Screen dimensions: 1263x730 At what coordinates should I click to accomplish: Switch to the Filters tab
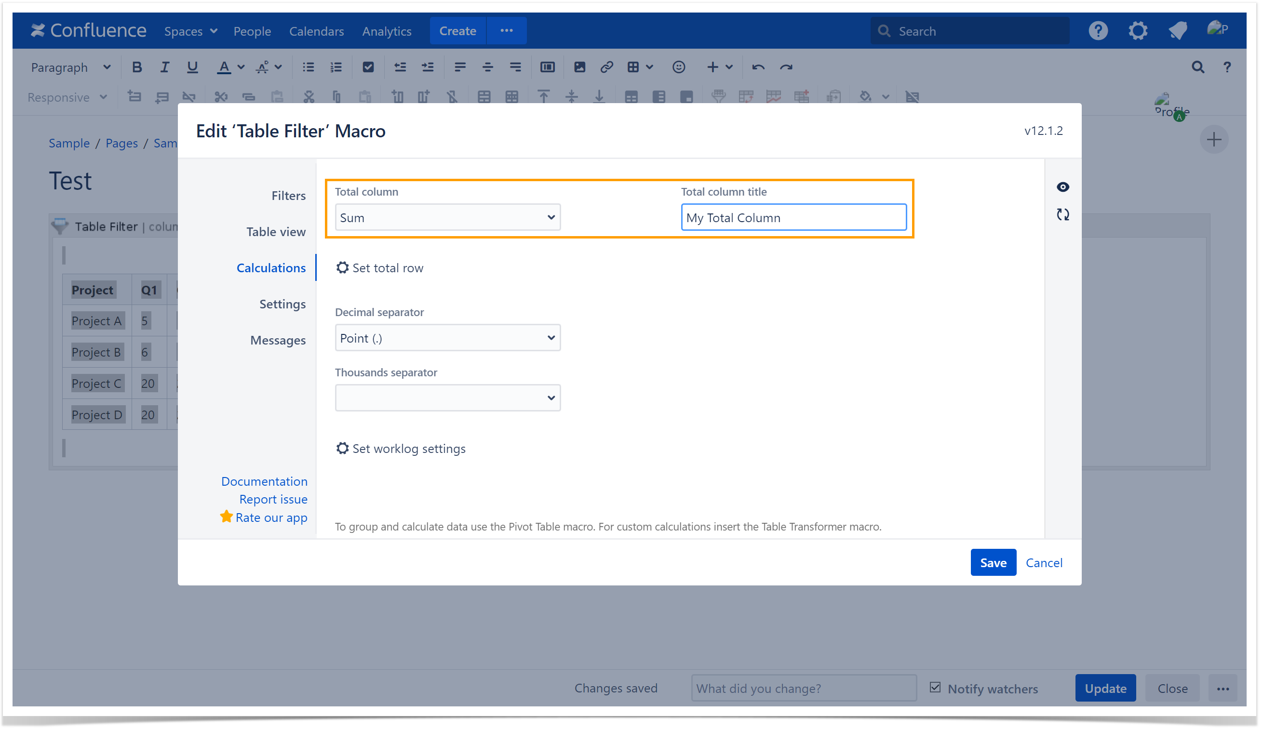click(x=288, y=196)
